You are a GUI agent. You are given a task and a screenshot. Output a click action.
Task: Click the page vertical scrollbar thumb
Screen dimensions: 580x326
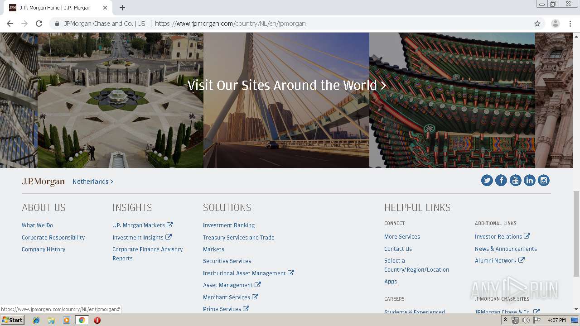576,234
